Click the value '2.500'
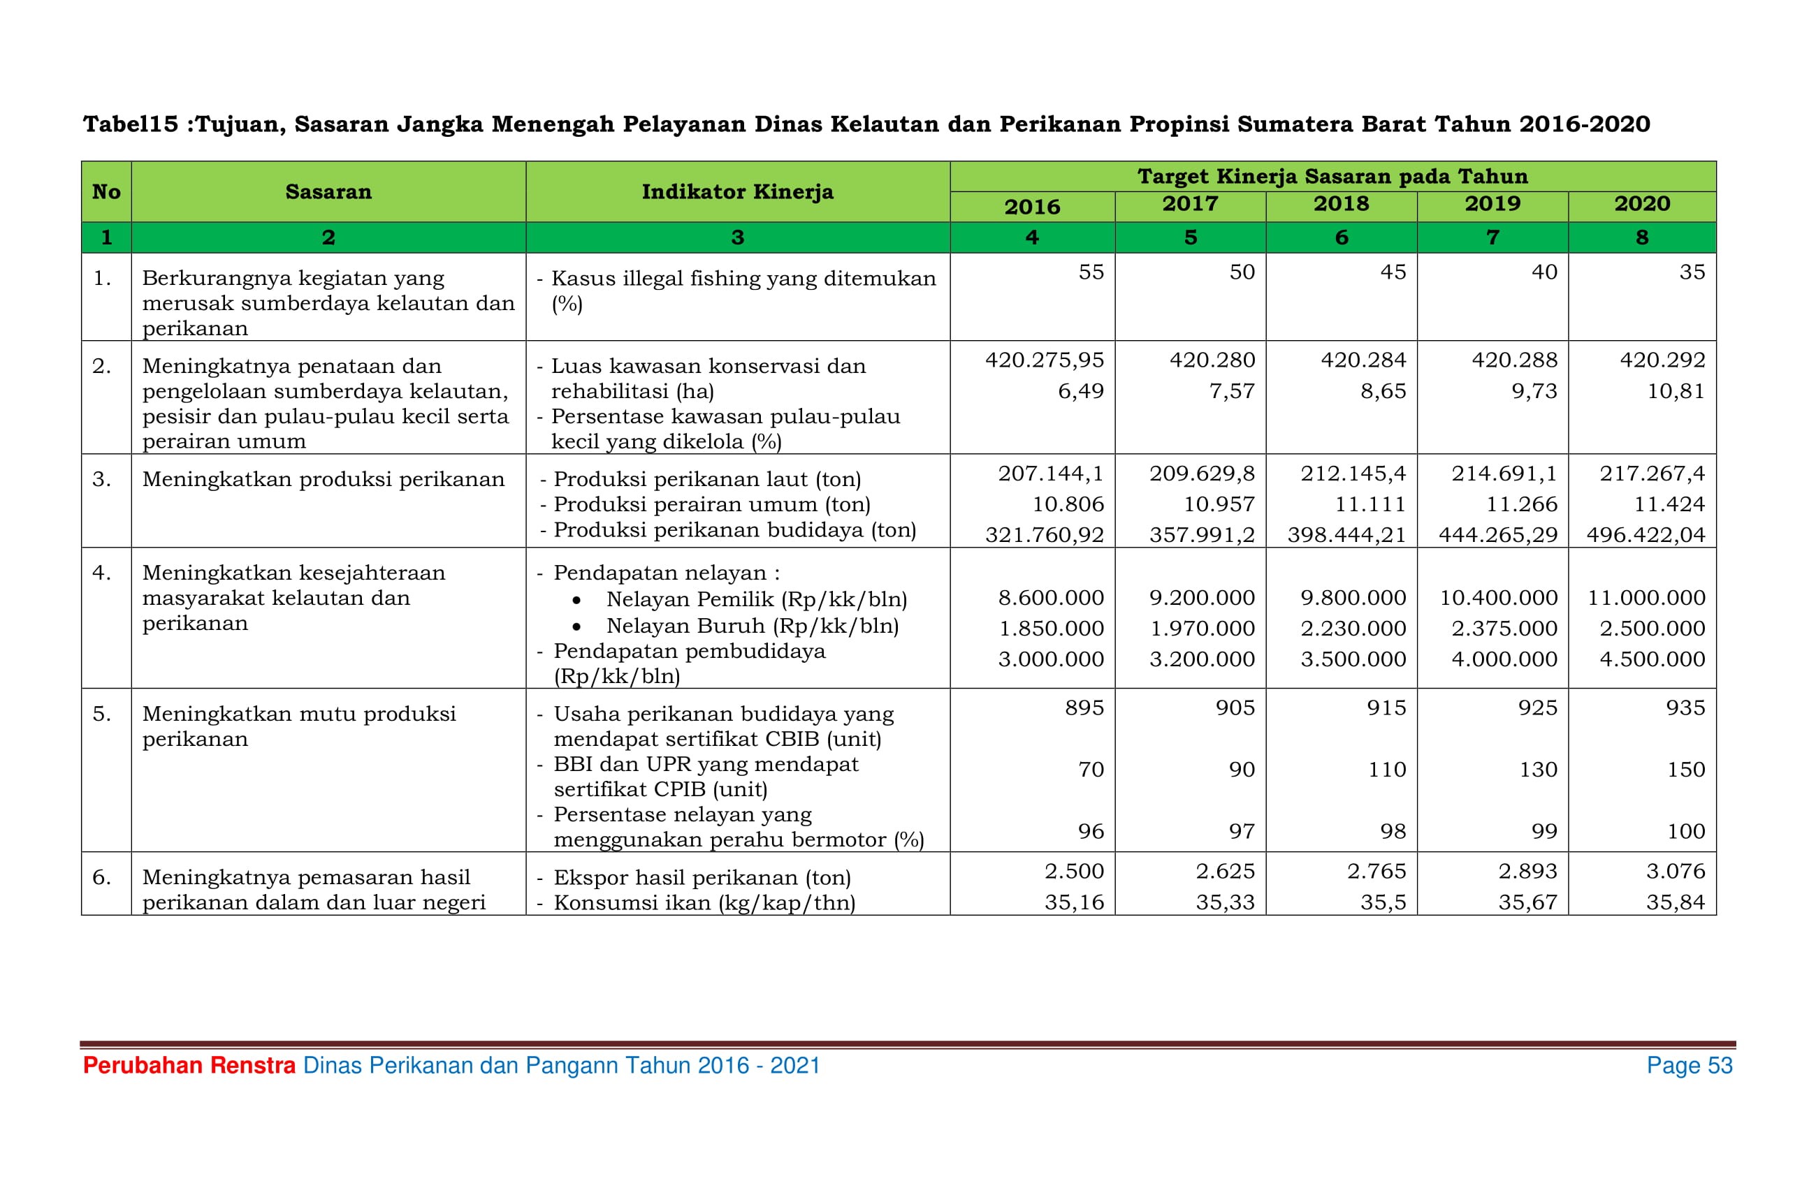The width and height of the screenshot is (1816, 1188). 1073,871
